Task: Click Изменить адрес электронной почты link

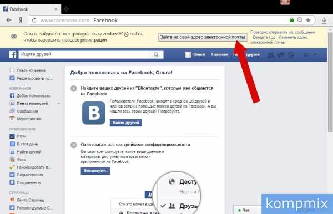Action: [279, 40]
